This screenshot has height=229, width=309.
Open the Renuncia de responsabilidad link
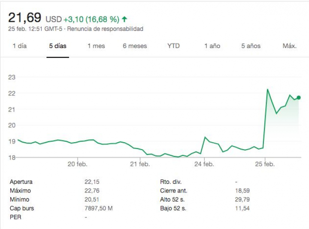[113, 29]
